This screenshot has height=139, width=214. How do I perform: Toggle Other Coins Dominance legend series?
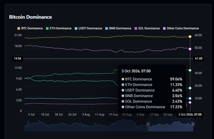[x=181, y=28]
